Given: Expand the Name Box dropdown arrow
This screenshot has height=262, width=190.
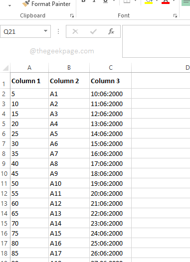Looking at the screenshot, I should (x=45, y=31).
